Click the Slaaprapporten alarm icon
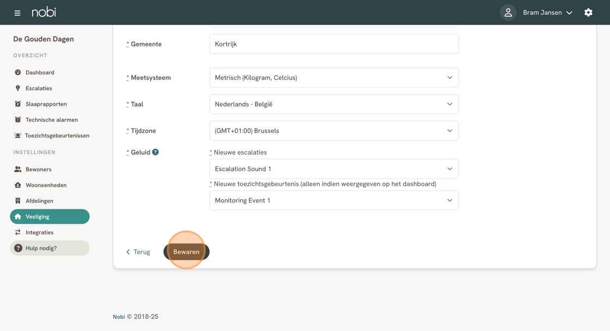Viewport: 610px width, 331px height. click(x=18, y=104)
